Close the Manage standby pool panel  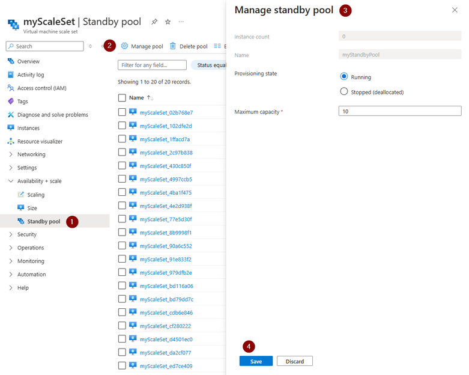[455, 10]
